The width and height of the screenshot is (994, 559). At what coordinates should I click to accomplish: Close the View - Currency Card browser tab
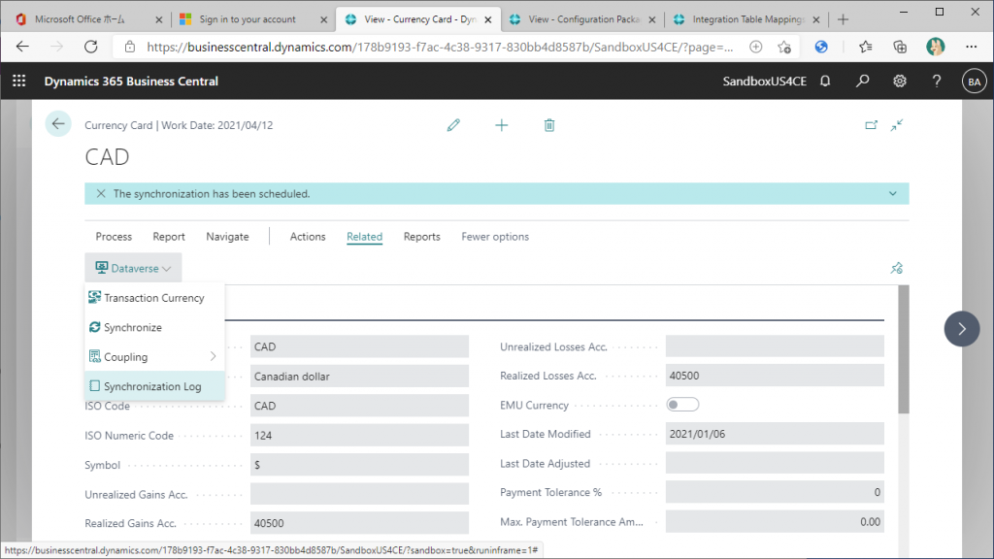tap(488, 19)
